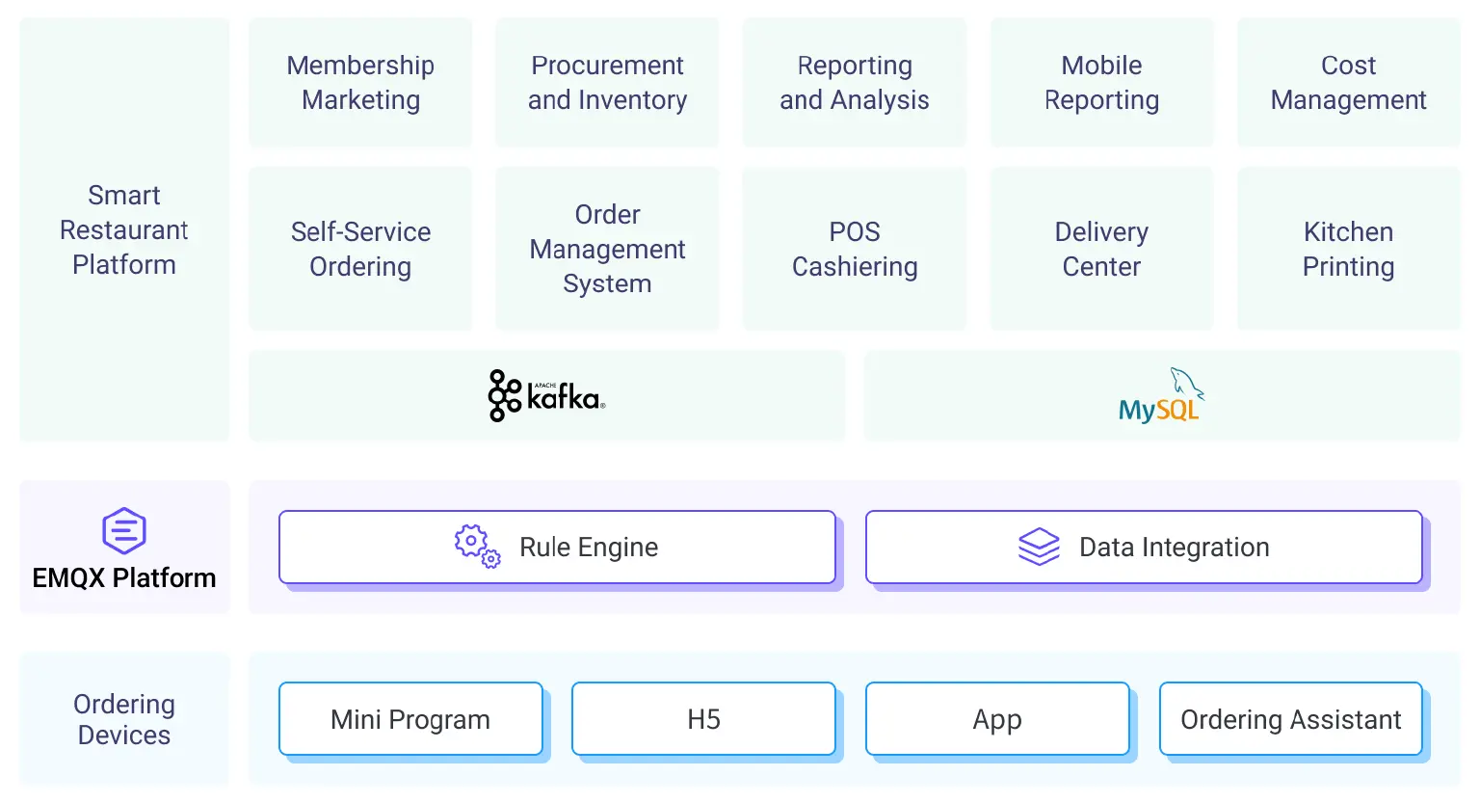Click the Mobile Reporting tile

1101,83
